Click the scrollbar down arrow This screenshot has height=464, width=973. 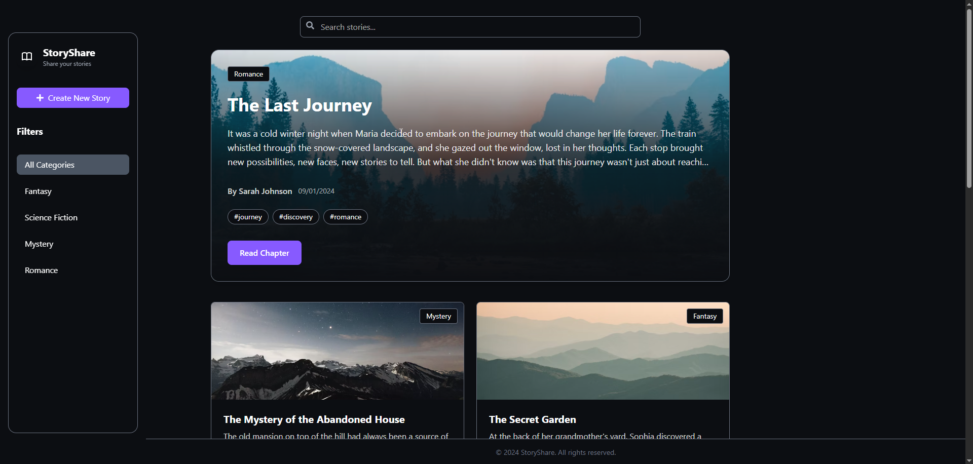coord(969,460)
